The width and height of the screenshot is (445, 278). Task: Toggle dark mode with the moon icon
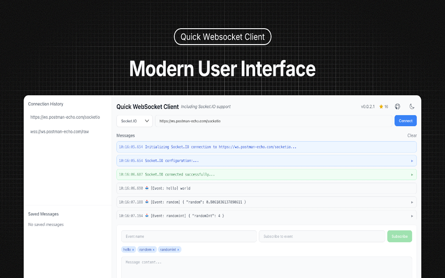click(x=412, y=106)
